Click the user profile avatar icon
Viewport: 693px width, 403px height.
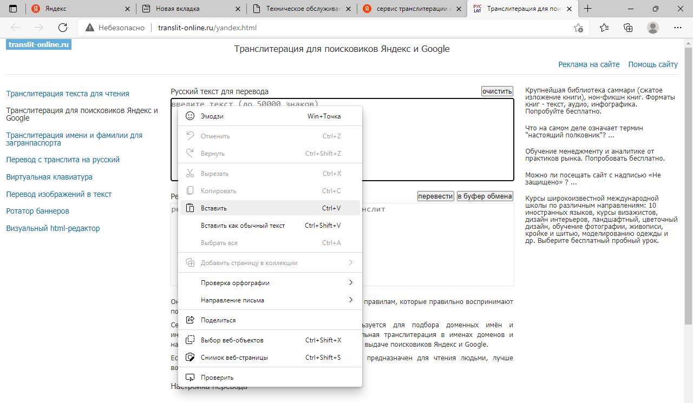coord(653,28)
